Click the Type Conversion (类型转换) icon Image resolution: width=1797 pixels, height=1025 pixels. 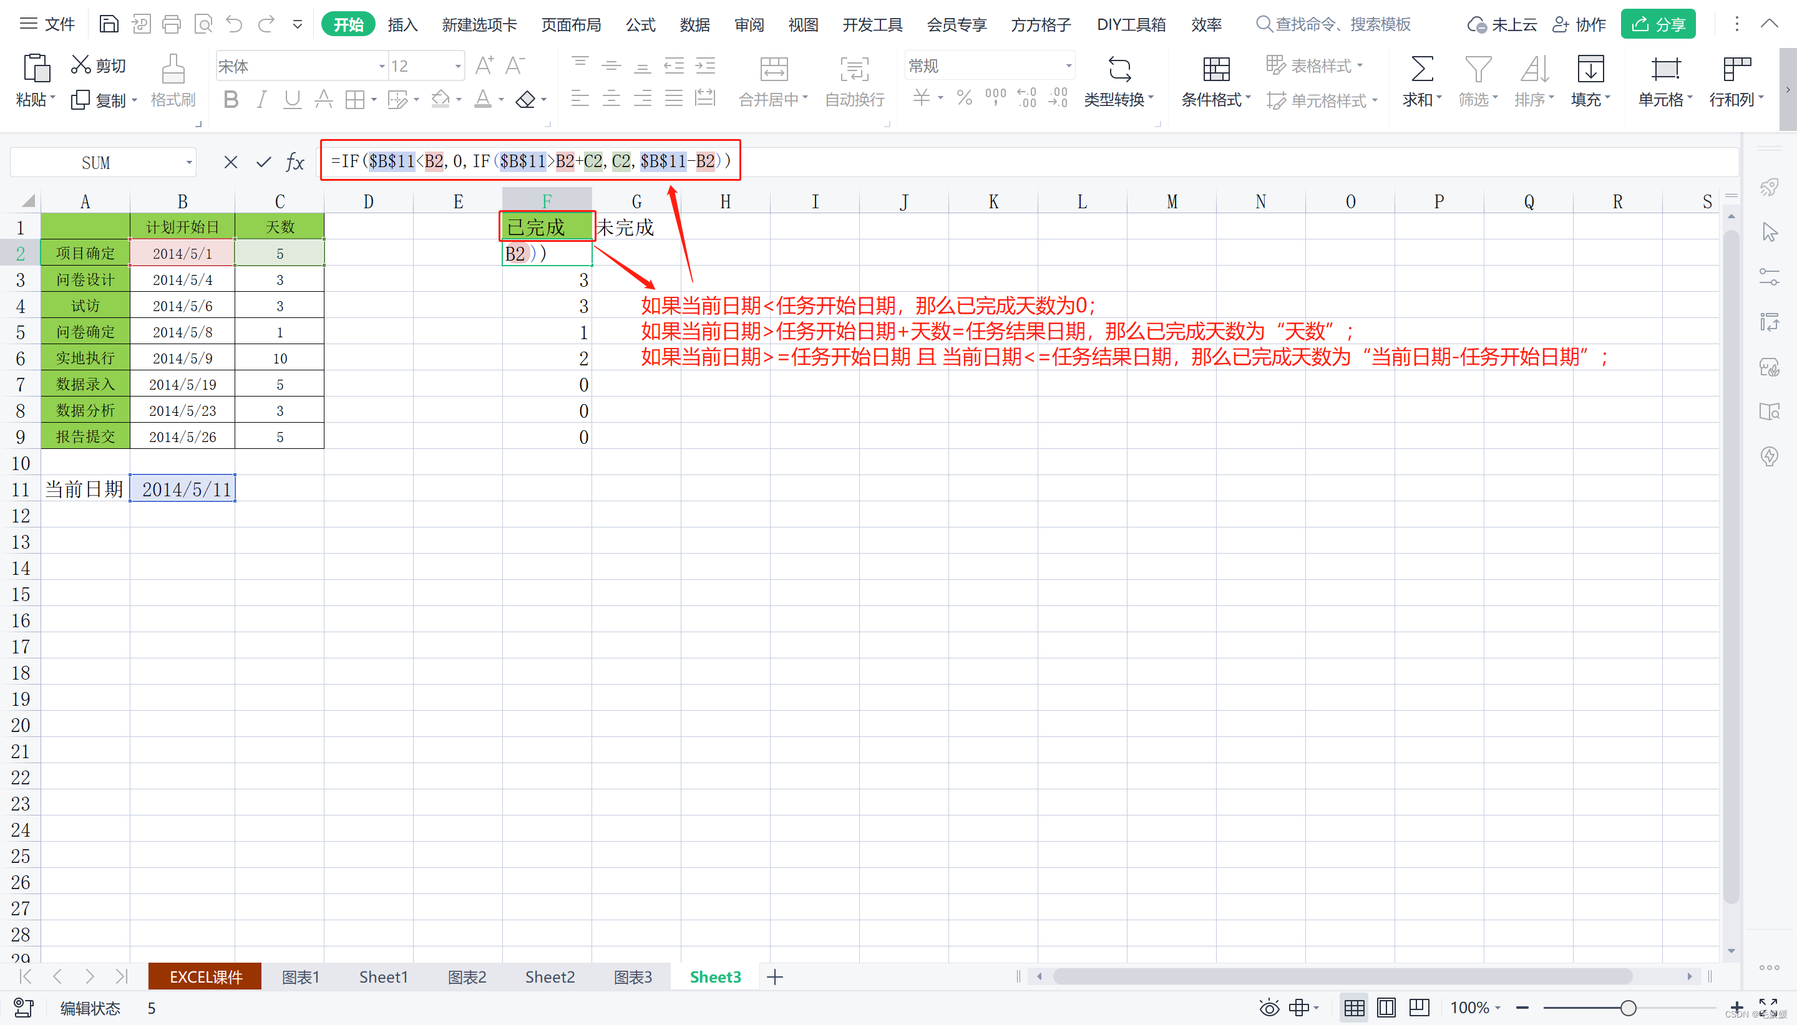coord(1119,70)
